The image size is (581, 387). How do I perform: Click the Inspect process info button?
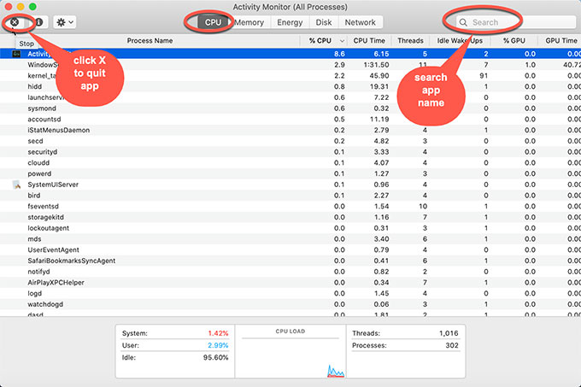point(38,21)
